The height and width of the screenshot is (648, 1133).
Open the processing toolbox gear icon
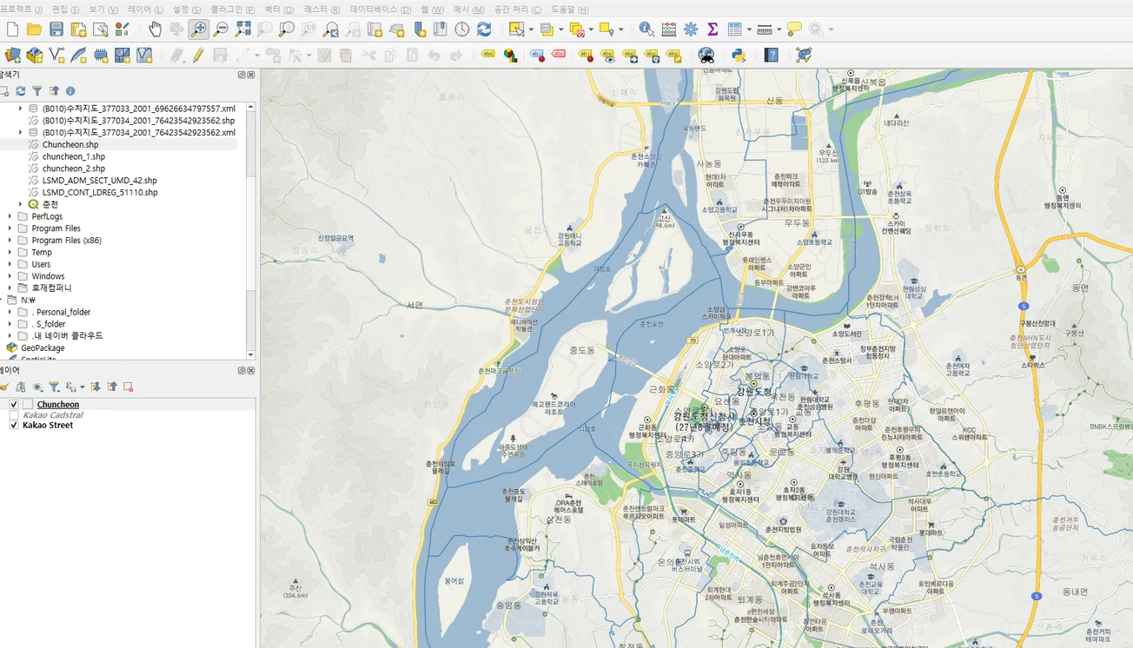(691, 30)
